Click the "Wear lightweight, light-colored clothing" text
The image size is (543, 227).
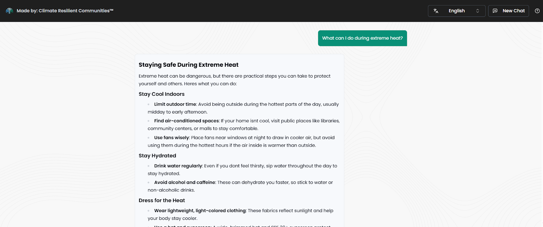click(200, 210)
